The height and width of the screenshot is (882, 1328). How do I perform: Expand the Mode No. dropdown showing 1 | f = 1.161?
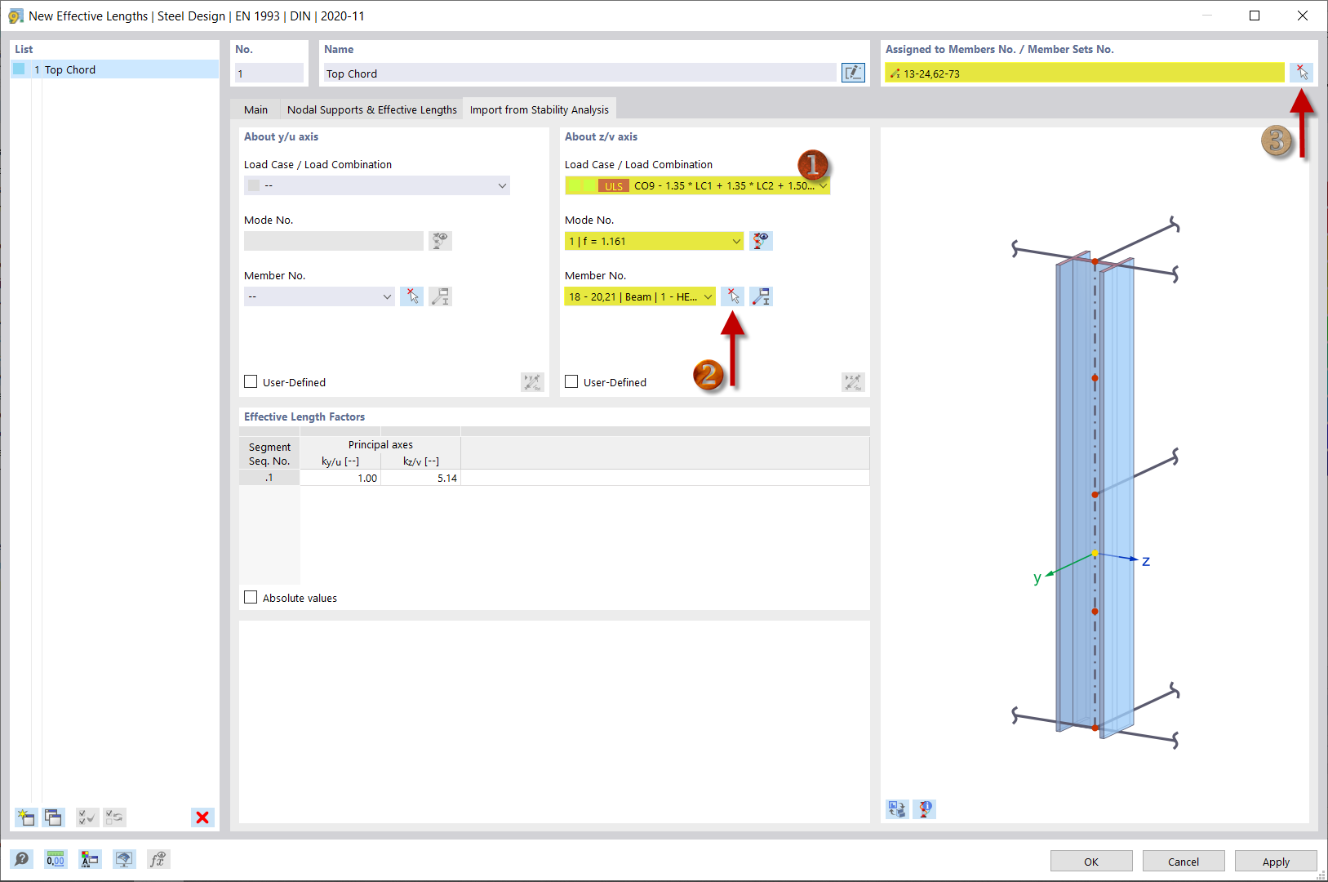coord(735,241)
